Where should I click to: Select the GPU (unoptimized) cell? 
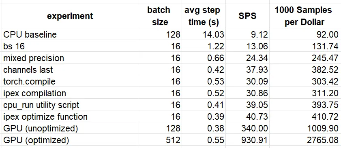(x=70, y=128)
